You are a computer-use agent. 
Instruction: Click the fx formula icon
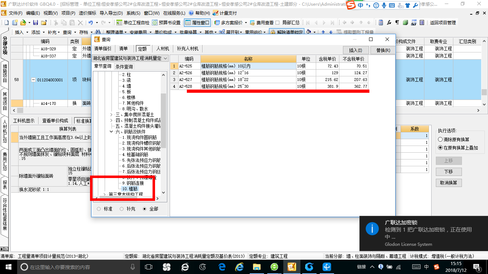pos(389,22)
